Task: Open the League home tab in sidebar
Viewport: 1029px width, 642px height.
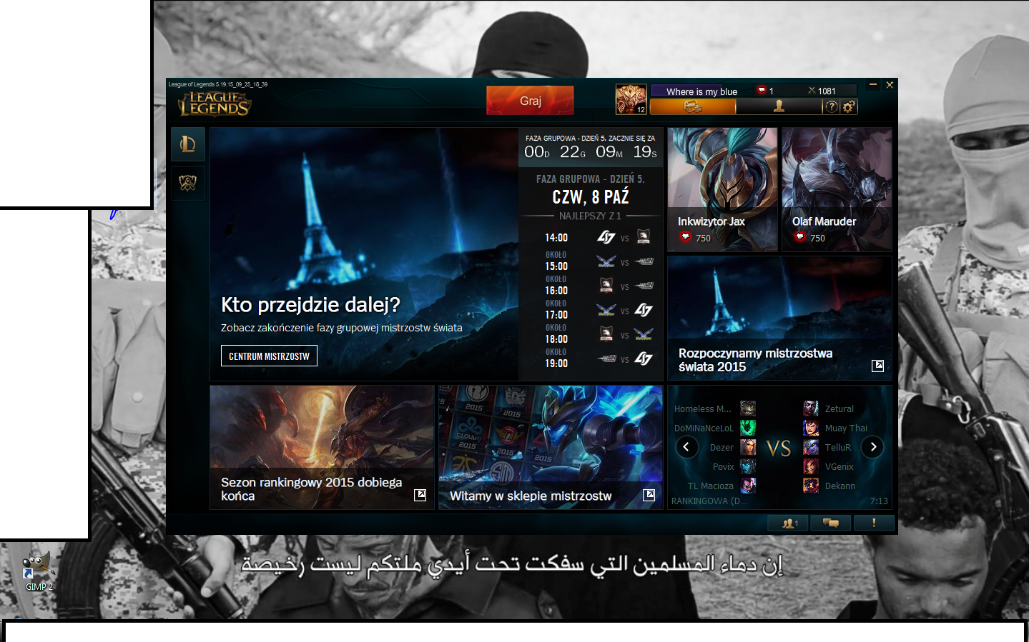Action: coord(188,144)
